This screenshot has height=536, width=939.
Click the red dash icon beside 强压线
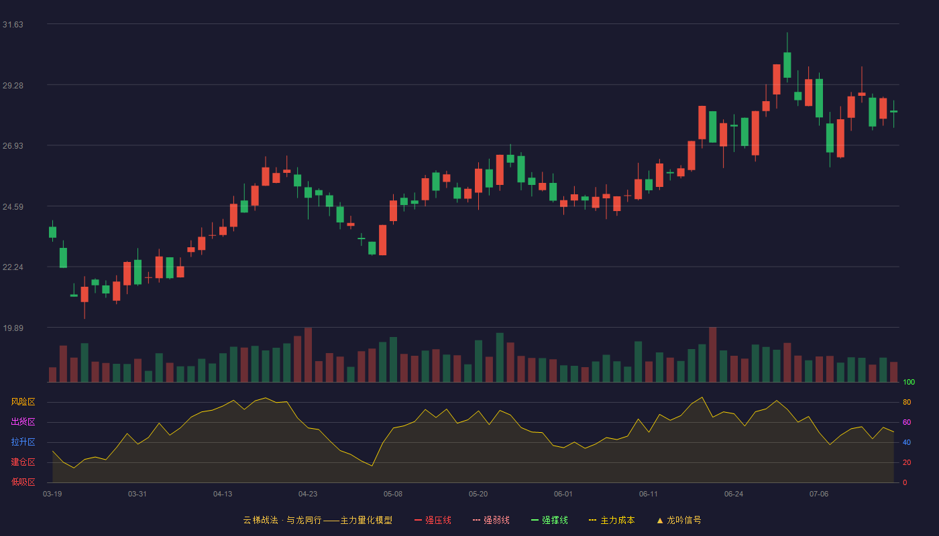click(x=418, y=520)
